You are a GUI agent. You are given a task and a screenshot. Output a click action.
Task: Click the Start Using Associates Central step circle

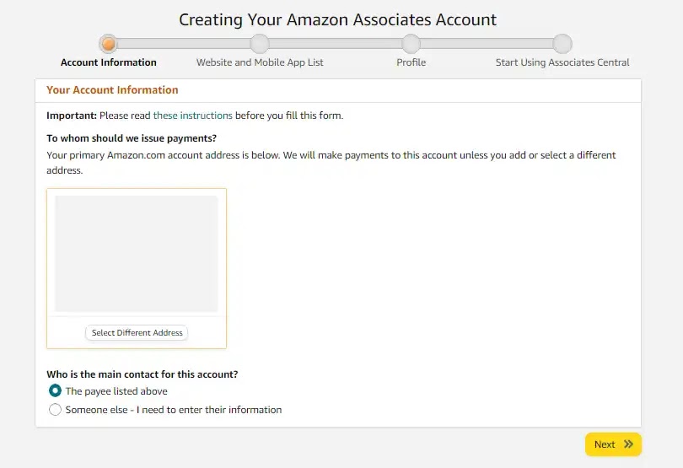point(562,43)
